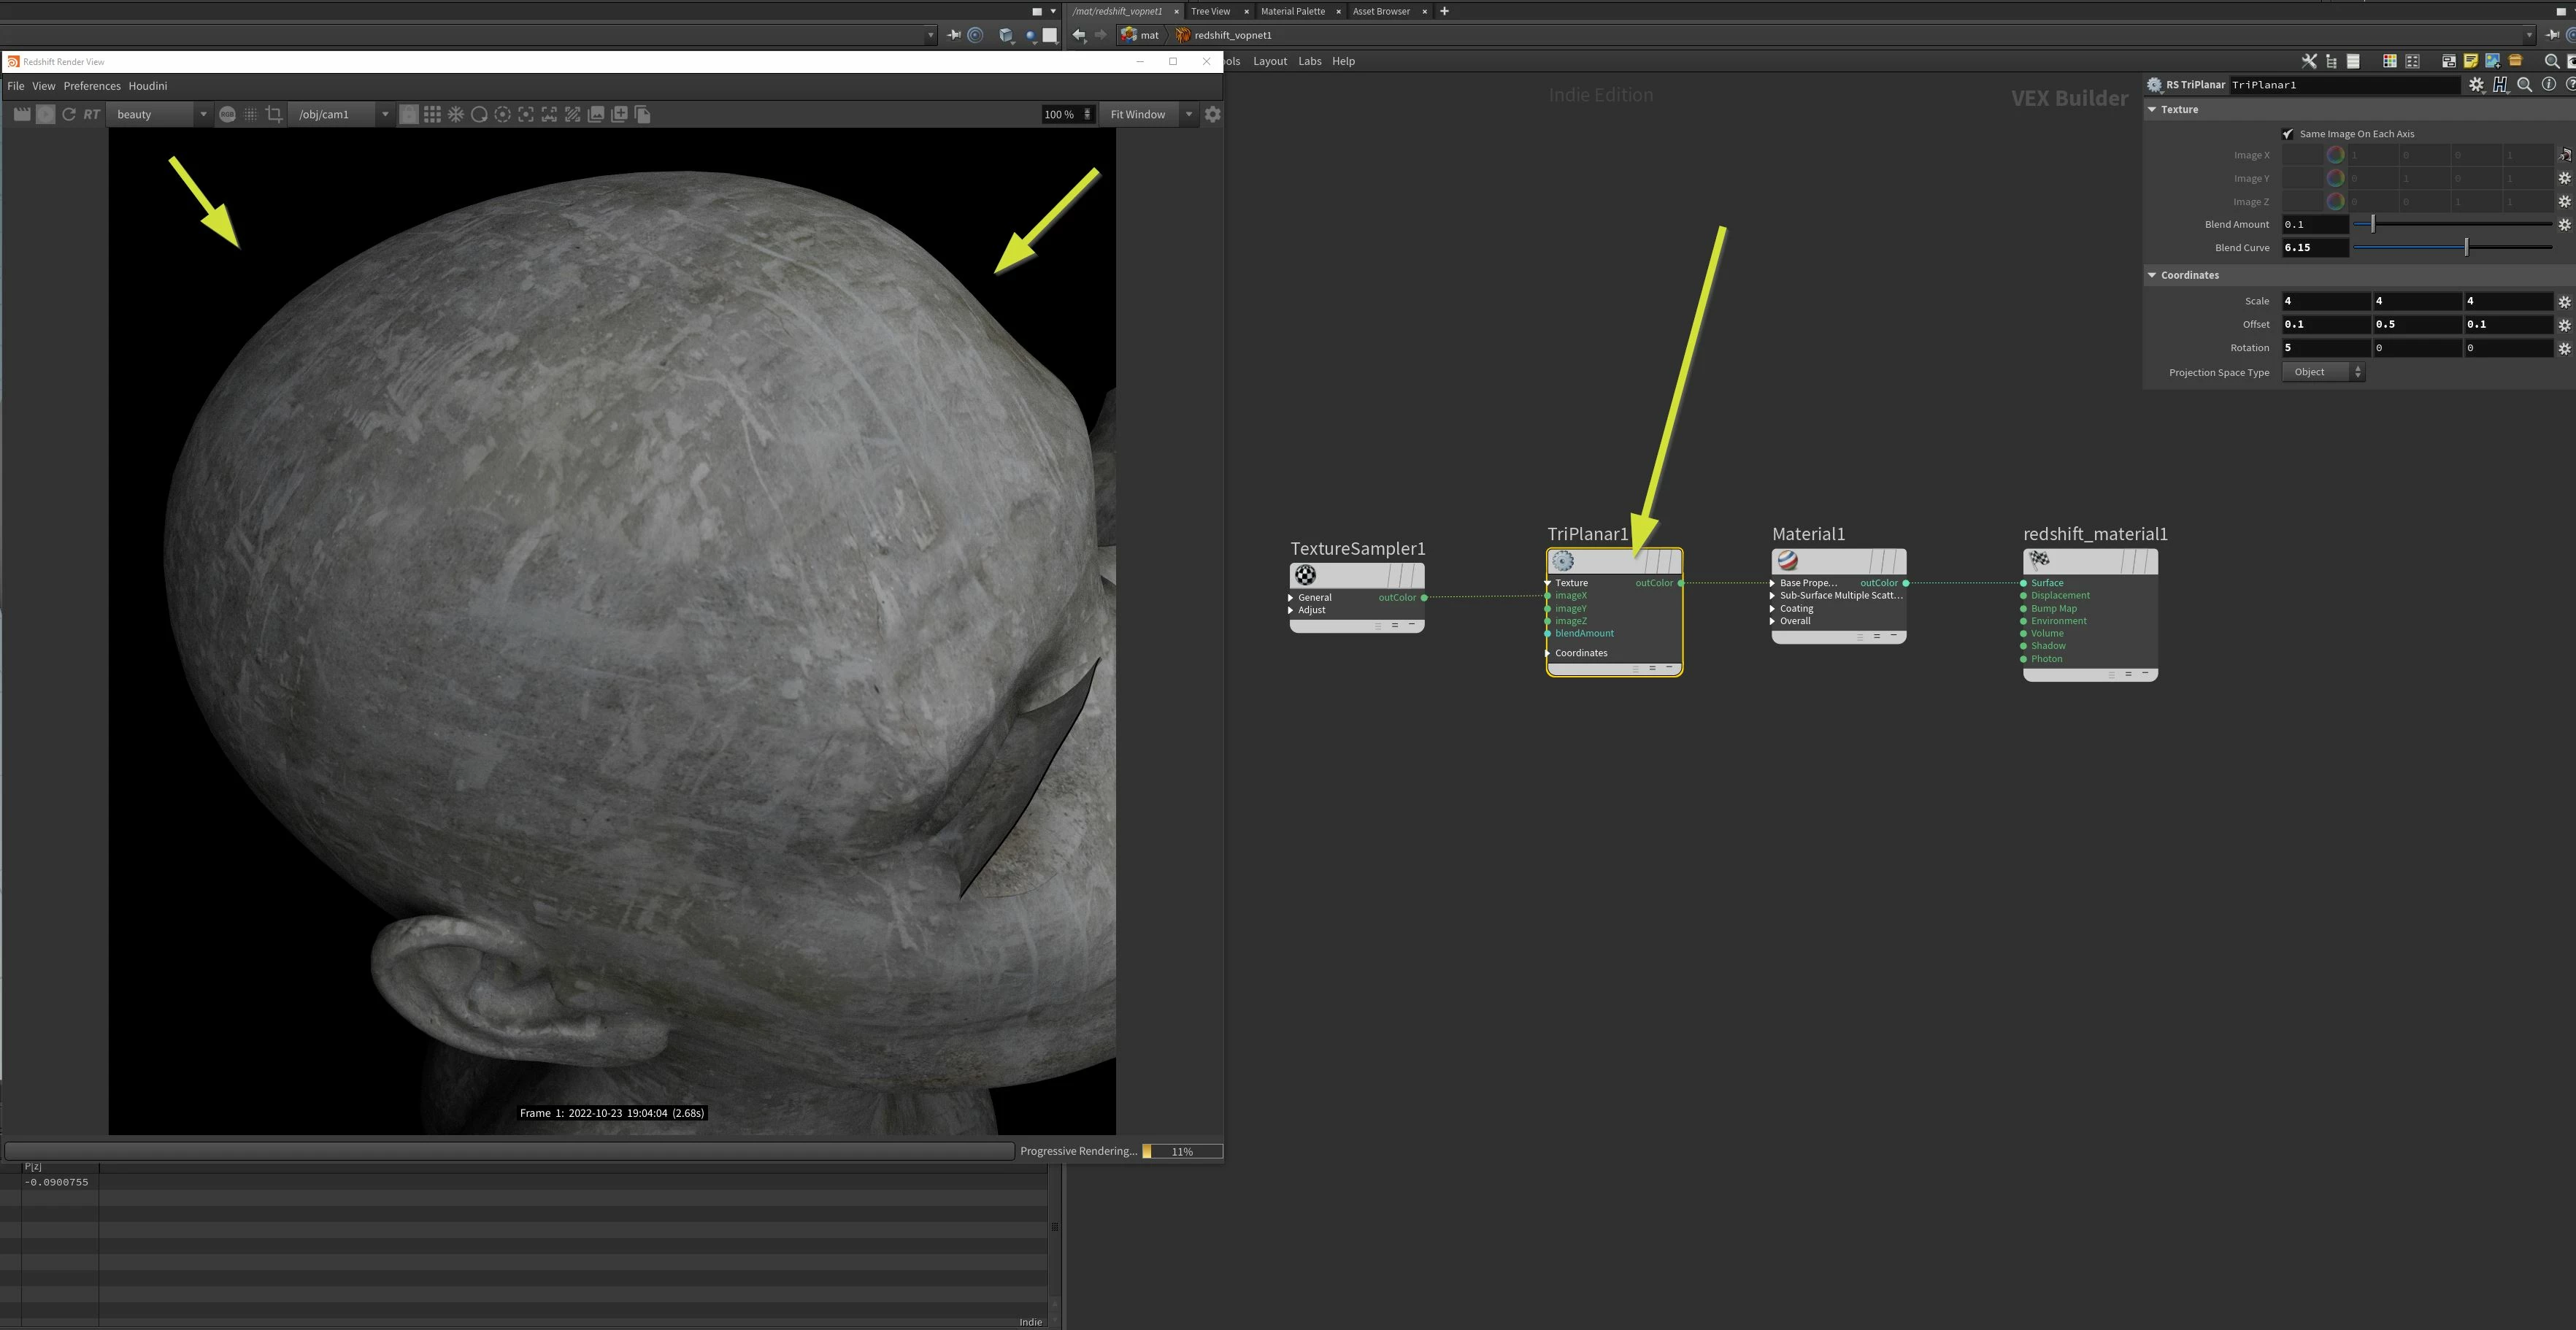
Task: Click the info icon in parameter header
Action: [2549, 85]
